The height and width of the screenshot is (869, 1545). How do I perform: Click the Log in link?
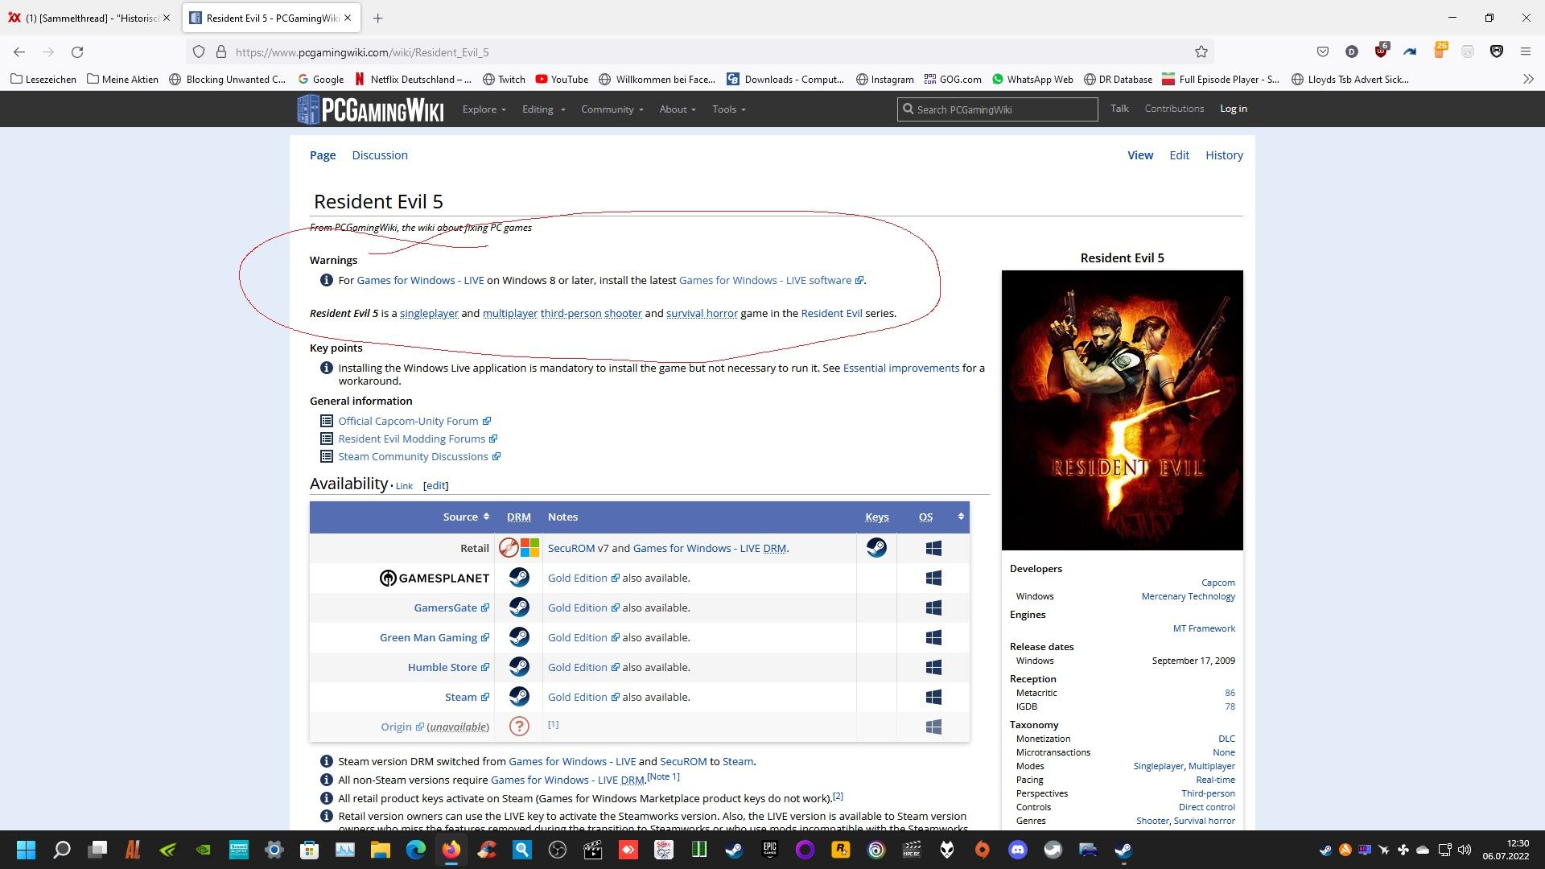(1233, 109)
